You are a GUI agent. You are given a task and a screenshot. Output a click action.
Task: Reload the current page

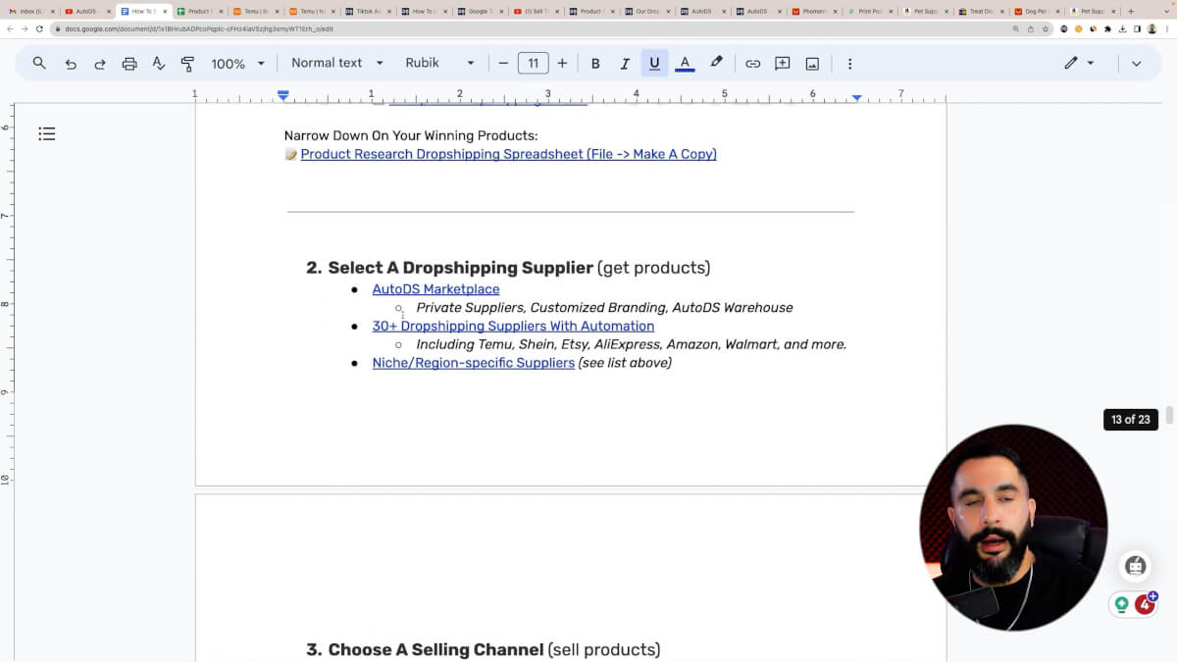point(39,29)
